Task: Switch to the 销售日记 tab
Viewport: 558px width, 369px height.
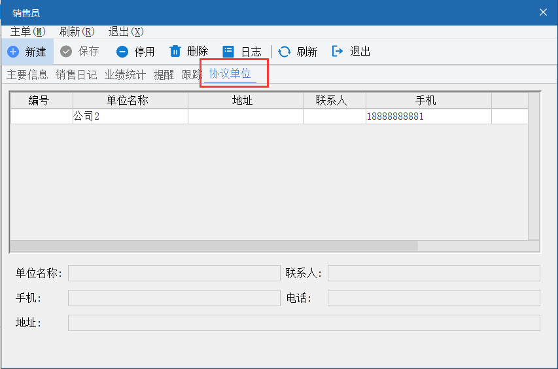Action: [76, 75]
